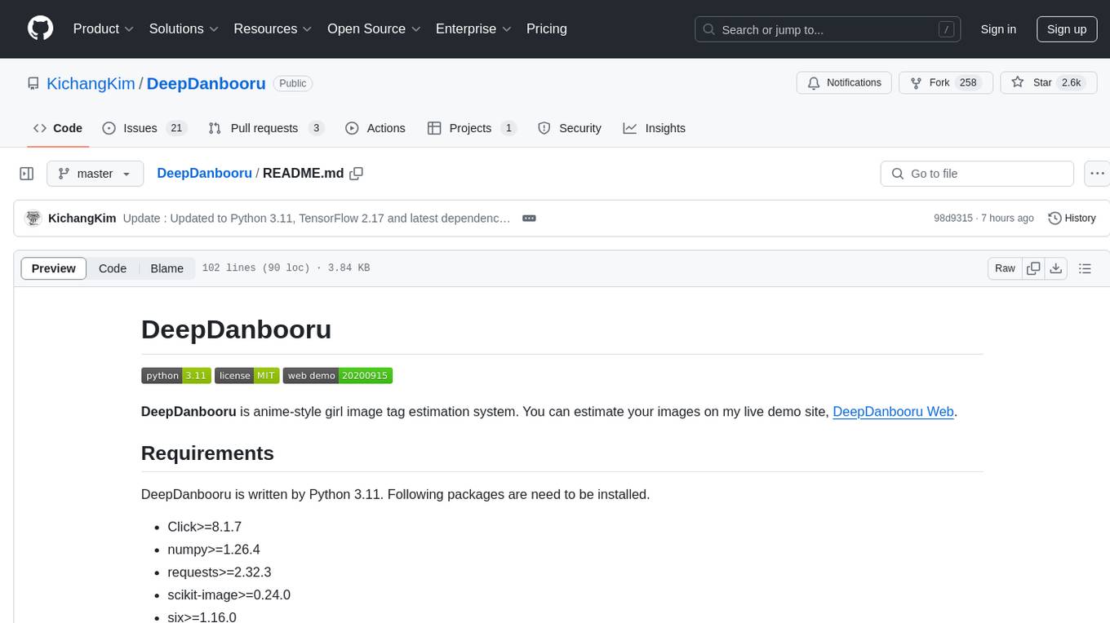Click the 102 lines file info text

pyautogui.click(x=286, y=268)
